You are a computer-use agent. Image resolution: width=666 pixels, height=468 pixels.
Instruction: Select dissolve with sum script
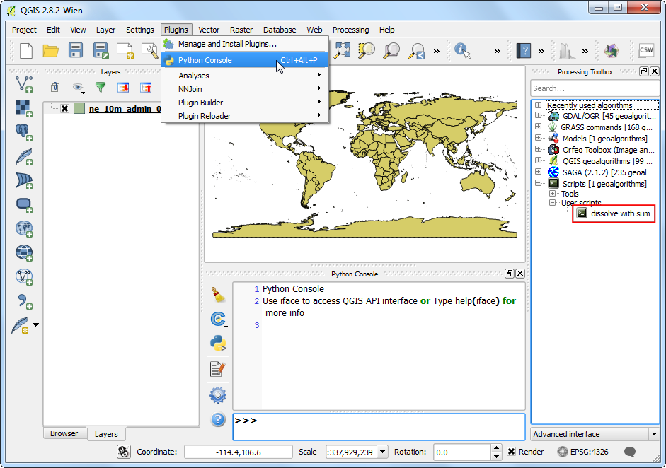(x=620, y=213)
